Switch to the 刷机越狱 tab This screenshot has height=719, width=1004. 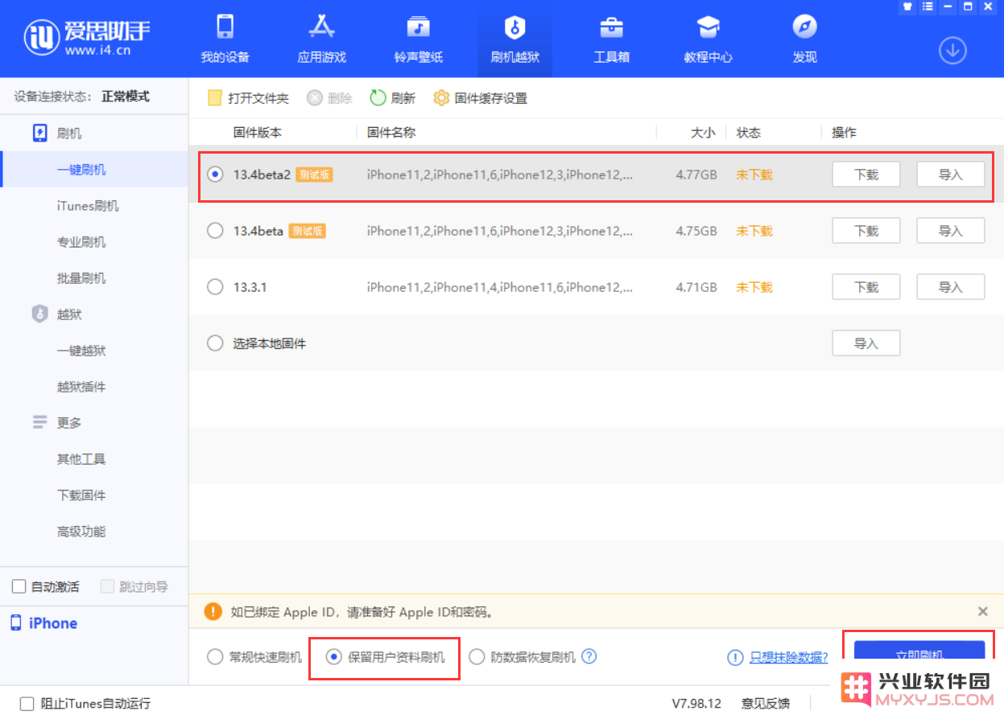pos(514,39)
